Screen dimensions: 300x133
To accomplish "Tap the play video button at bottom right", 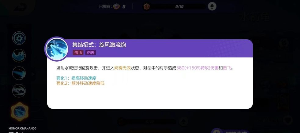I will (216, 132).
